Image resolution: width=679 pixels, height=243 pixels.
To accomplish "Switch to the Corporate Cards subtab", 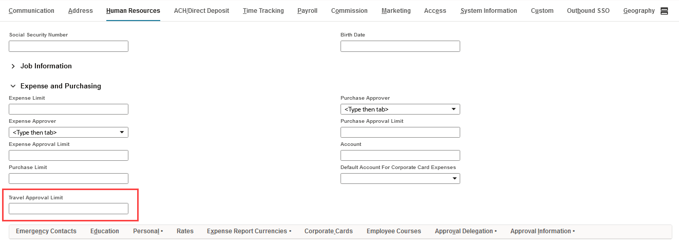I will pyautogui.click(x=328, y=231).
